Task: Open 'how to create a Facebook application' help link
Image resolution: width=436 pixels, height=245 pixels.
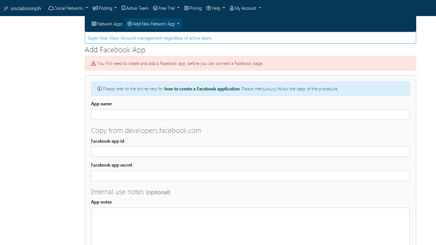Action: click(202, 89)
